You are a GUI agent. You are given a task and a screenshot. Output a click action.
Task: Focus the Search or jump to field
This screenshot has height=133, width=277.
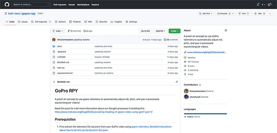[31, 5]
